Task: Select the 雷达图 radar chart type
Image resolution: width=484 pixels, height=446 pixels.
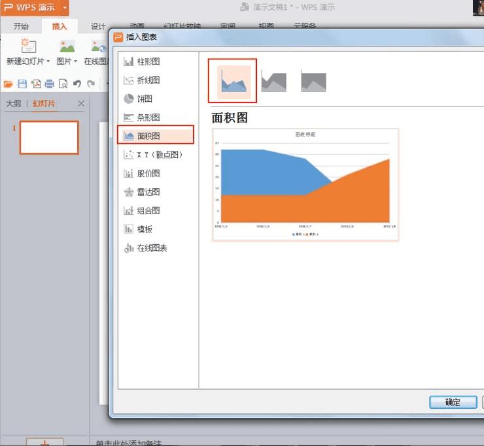Action: (x=142, y=192)
